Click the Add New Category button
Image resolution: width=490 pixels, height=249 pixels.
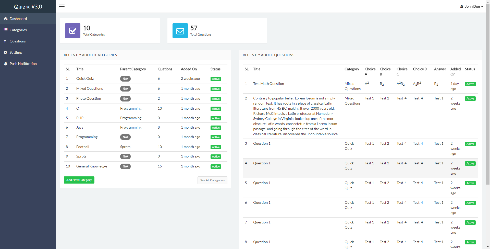pyautogui.click(x=79, y=180)
